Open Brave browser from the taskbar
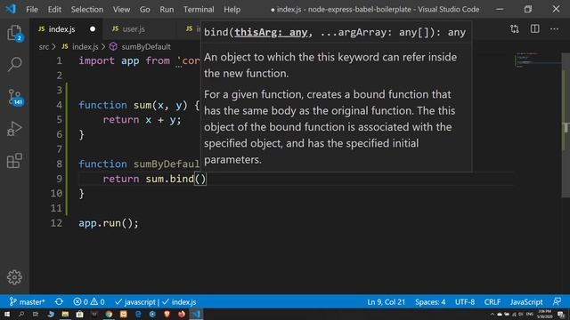This screenshot has width=570, height=320. [167, 314]
